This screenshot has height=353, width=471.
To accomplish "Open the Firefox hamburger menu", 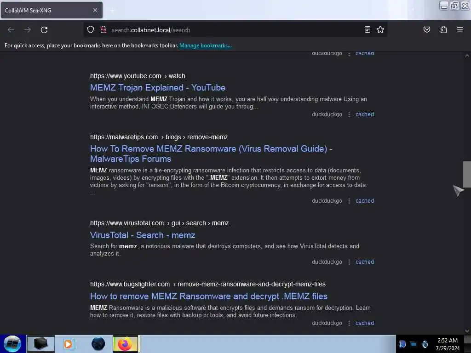I will 460,30.
